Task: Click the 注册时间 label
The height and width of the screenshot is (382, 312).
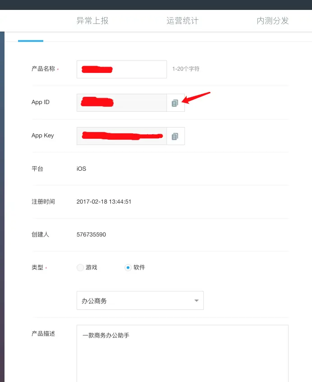Action: click(x=43, y=202)
